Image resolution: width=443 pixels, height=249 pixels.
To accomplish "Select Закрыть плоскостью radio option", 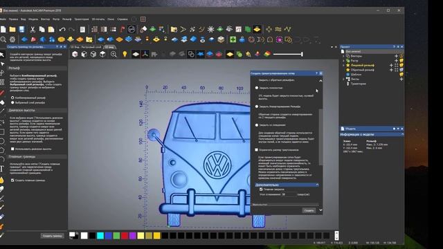I will (257, 88).
